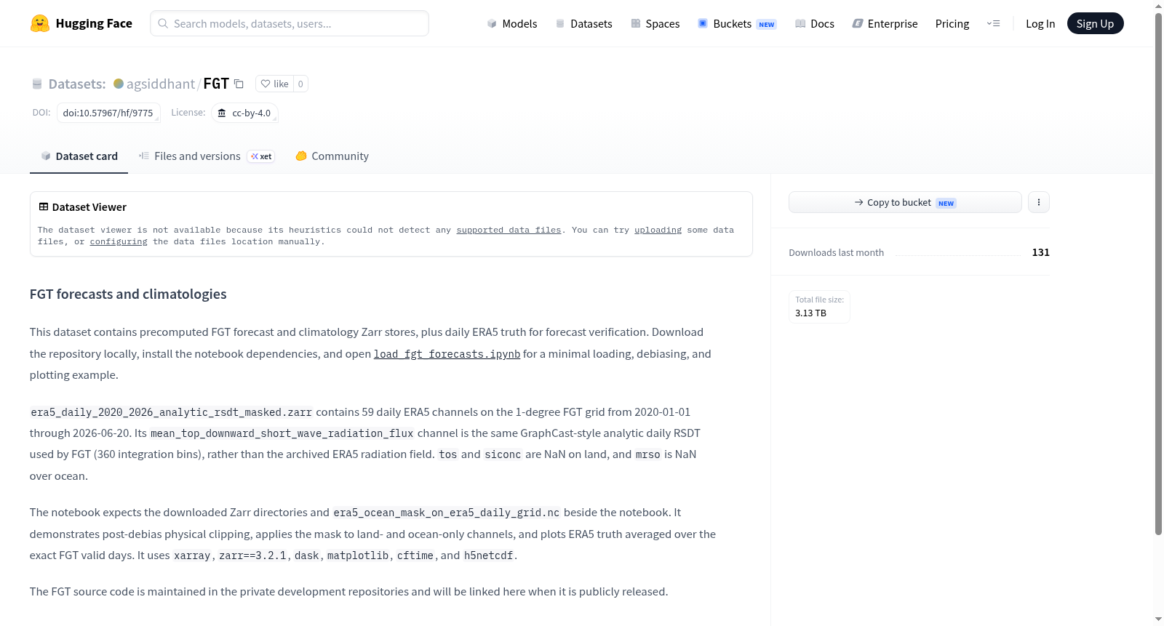This screenshot has height=626, width=1164.
Task: Open the three-dot more options menu
Action: pyautogui.click(x=1039, y=202)
